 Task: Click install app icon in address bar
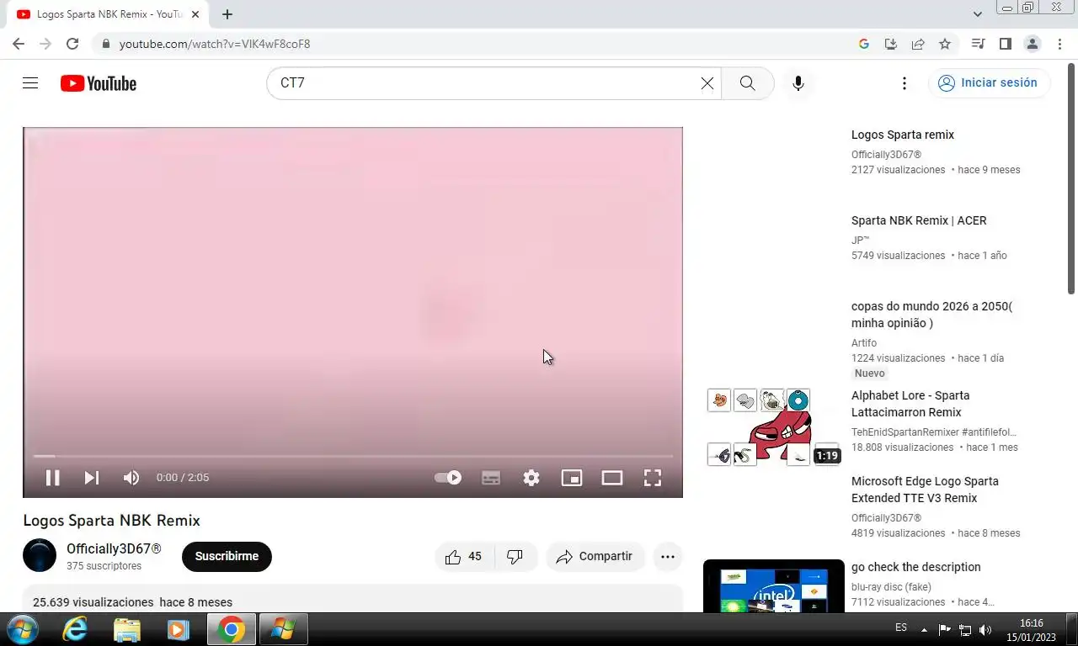[891, 44]
